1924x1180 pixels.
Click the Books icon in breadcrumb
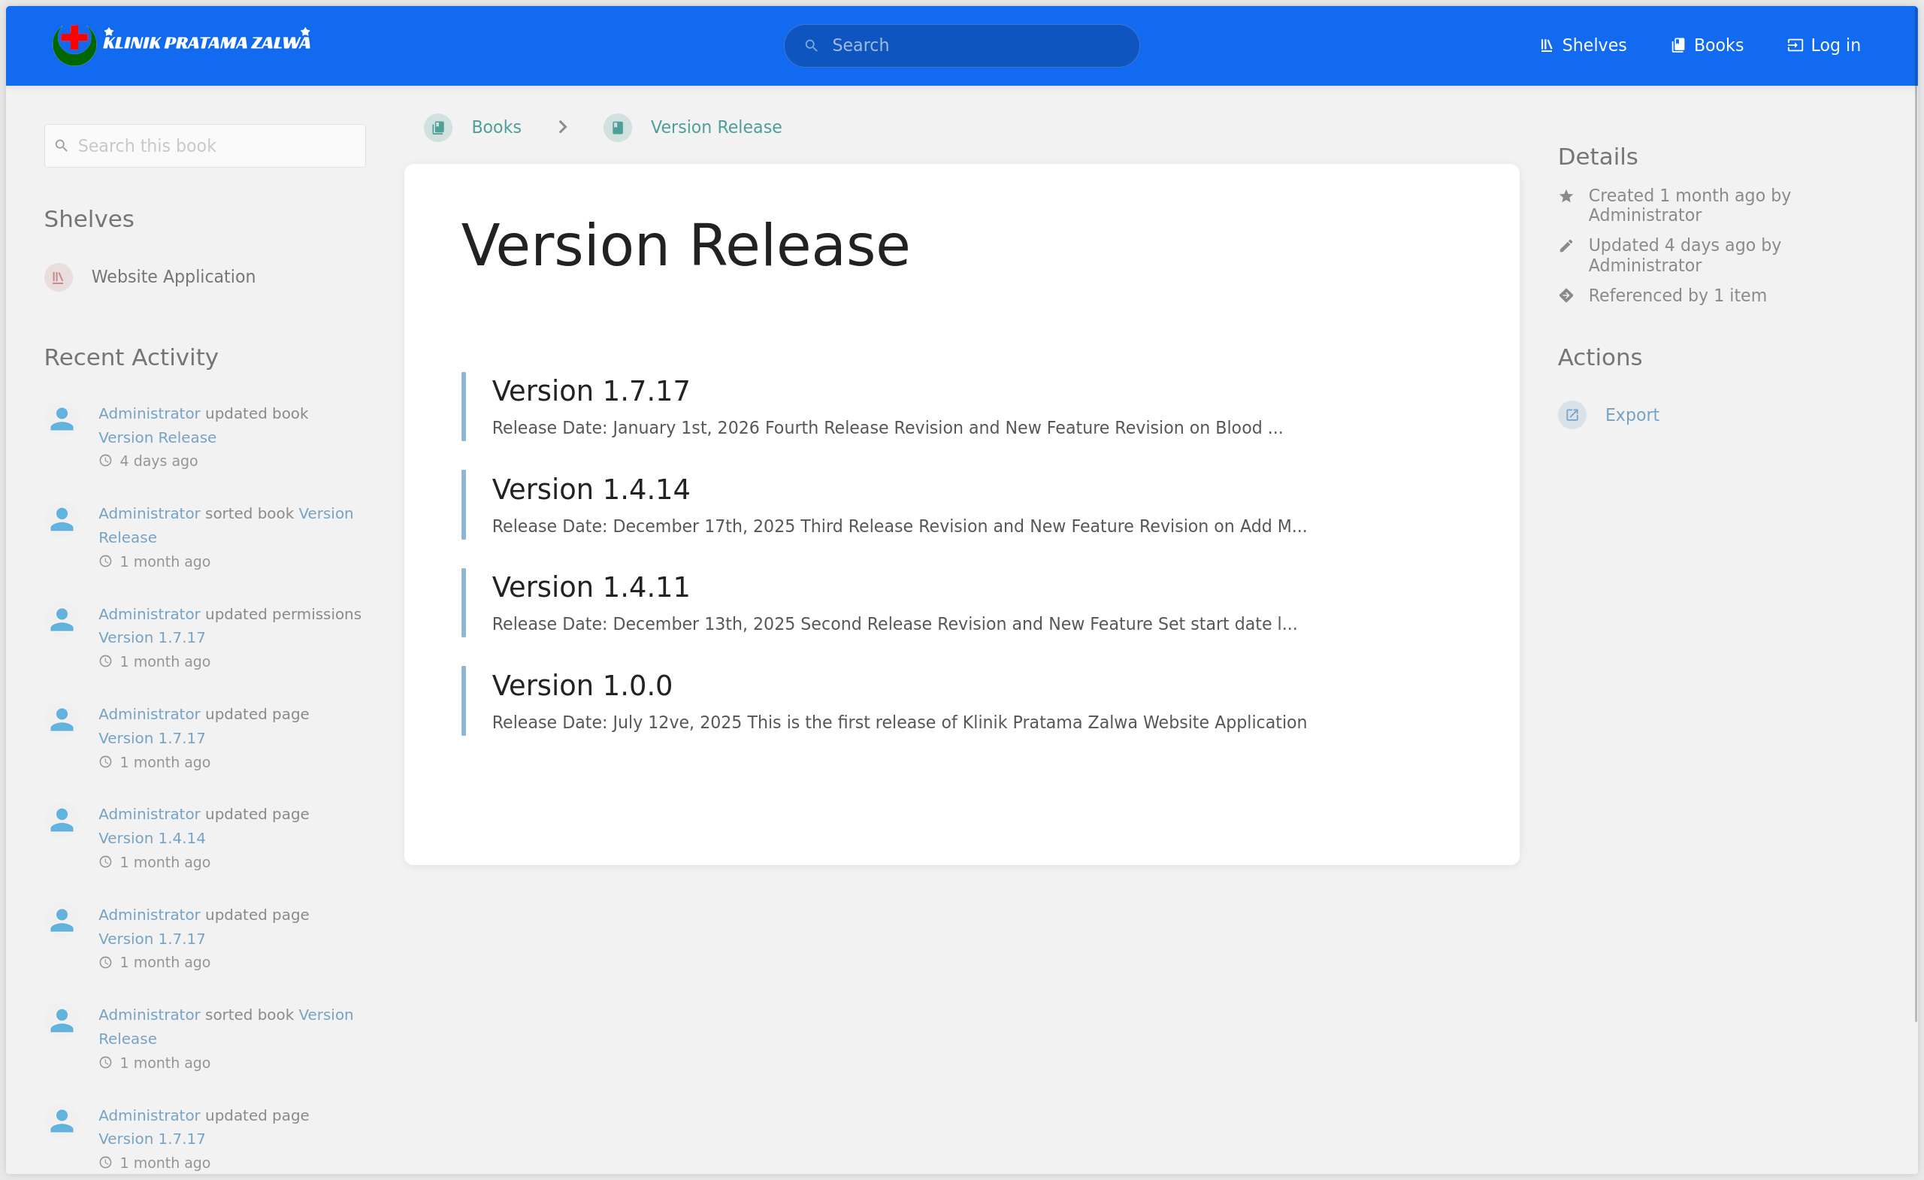438,127
